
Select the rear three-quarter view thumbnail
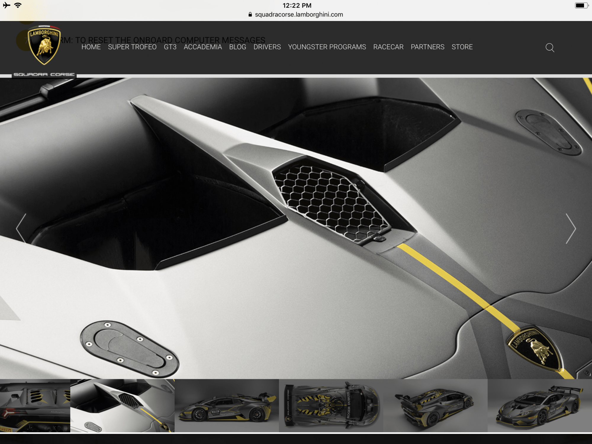pos(435,406)
